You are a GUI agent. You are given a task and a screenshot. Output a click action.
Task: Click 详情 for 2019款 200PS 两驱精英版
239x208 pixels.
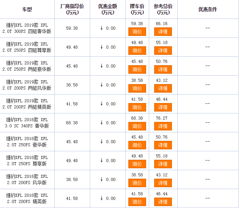pos(163,107)
